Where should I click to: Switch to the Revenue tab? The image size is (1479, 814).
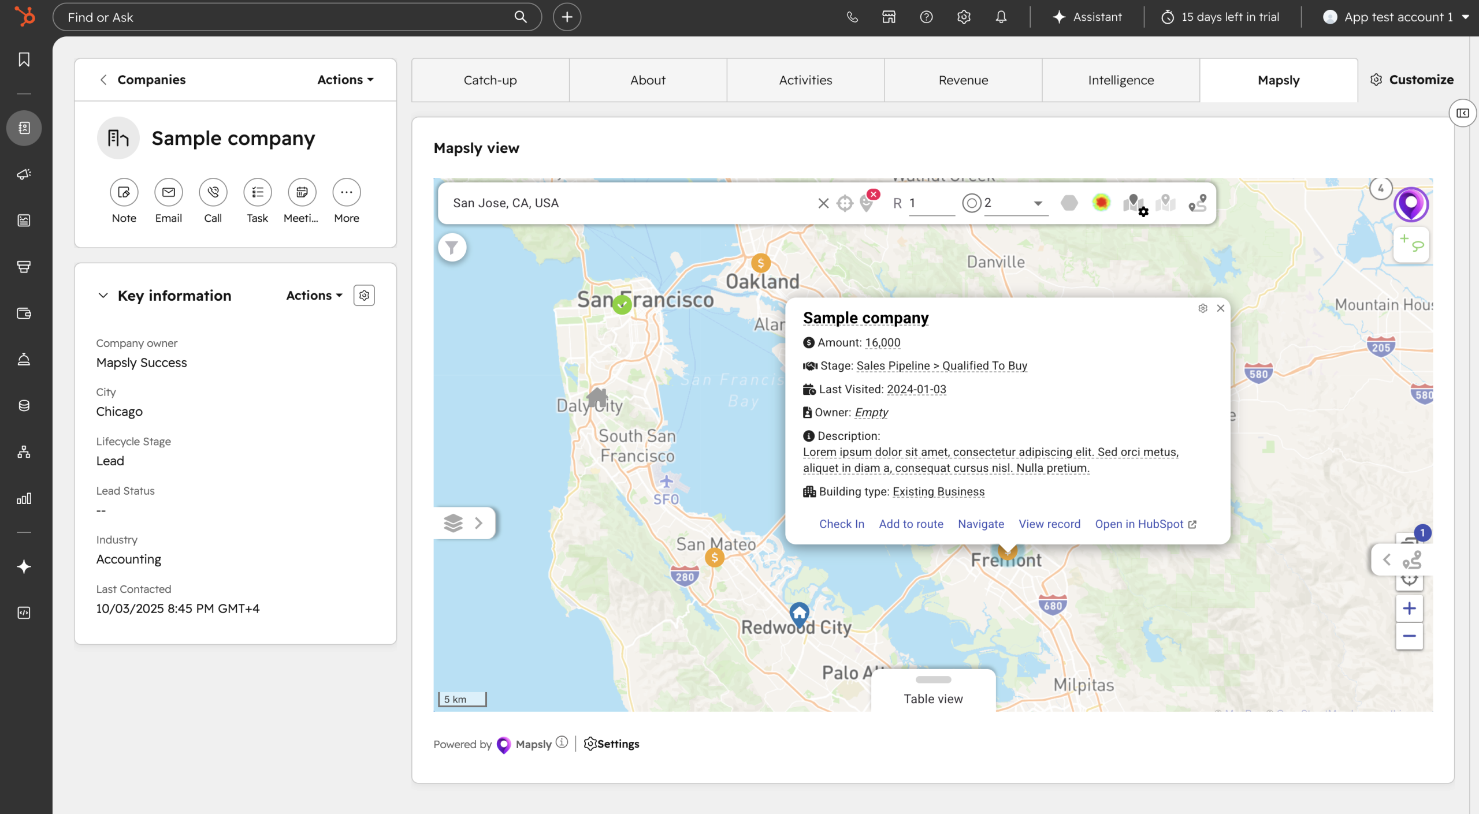963,80
